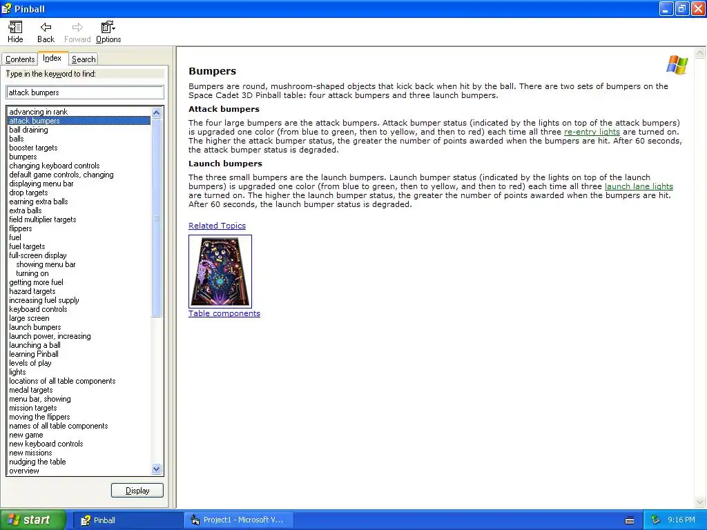Image resolution: width=707 pixels, height=530 pixels.
Task: Click the Hide toolbar icon
Action: [x=15, y=32]
